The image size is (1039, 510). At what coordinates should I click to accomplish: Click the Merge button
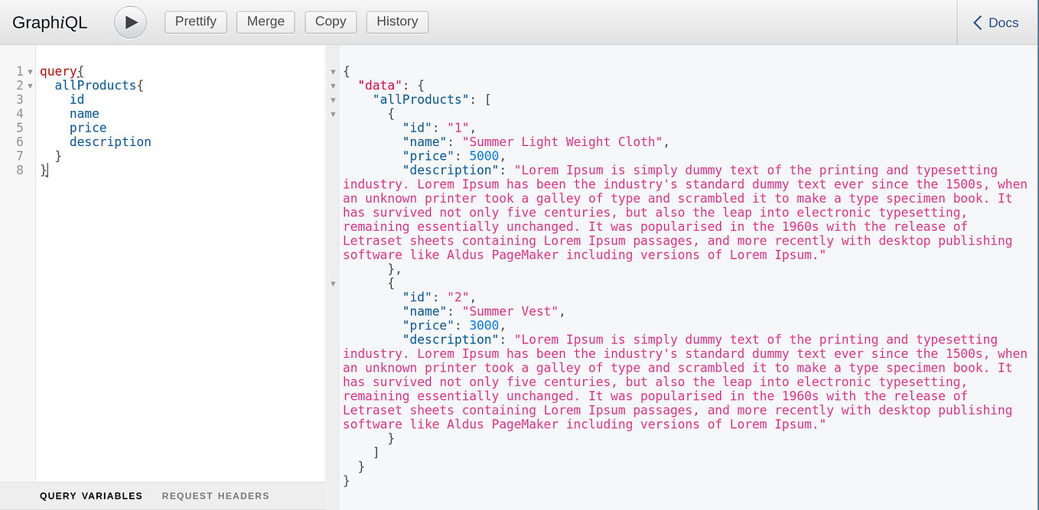tap(265, 21)
